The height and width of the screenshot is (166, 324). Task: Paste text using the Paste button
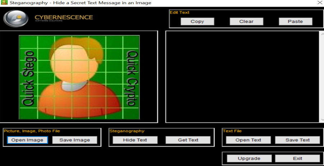pyautogui.click(x=295, y=22)
